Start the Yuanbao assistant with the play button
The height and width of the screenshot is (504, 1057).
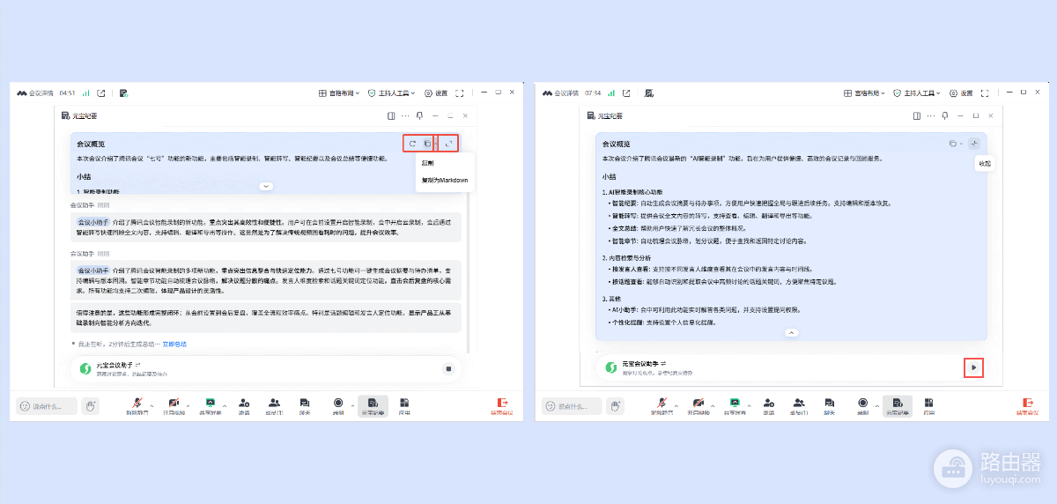(x=973, y=367)
